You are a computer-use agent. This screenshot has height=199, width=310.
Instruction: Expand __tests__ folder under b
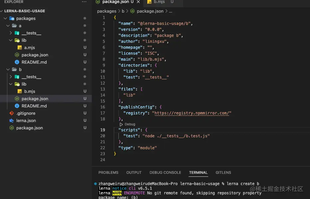coord(11,77)
